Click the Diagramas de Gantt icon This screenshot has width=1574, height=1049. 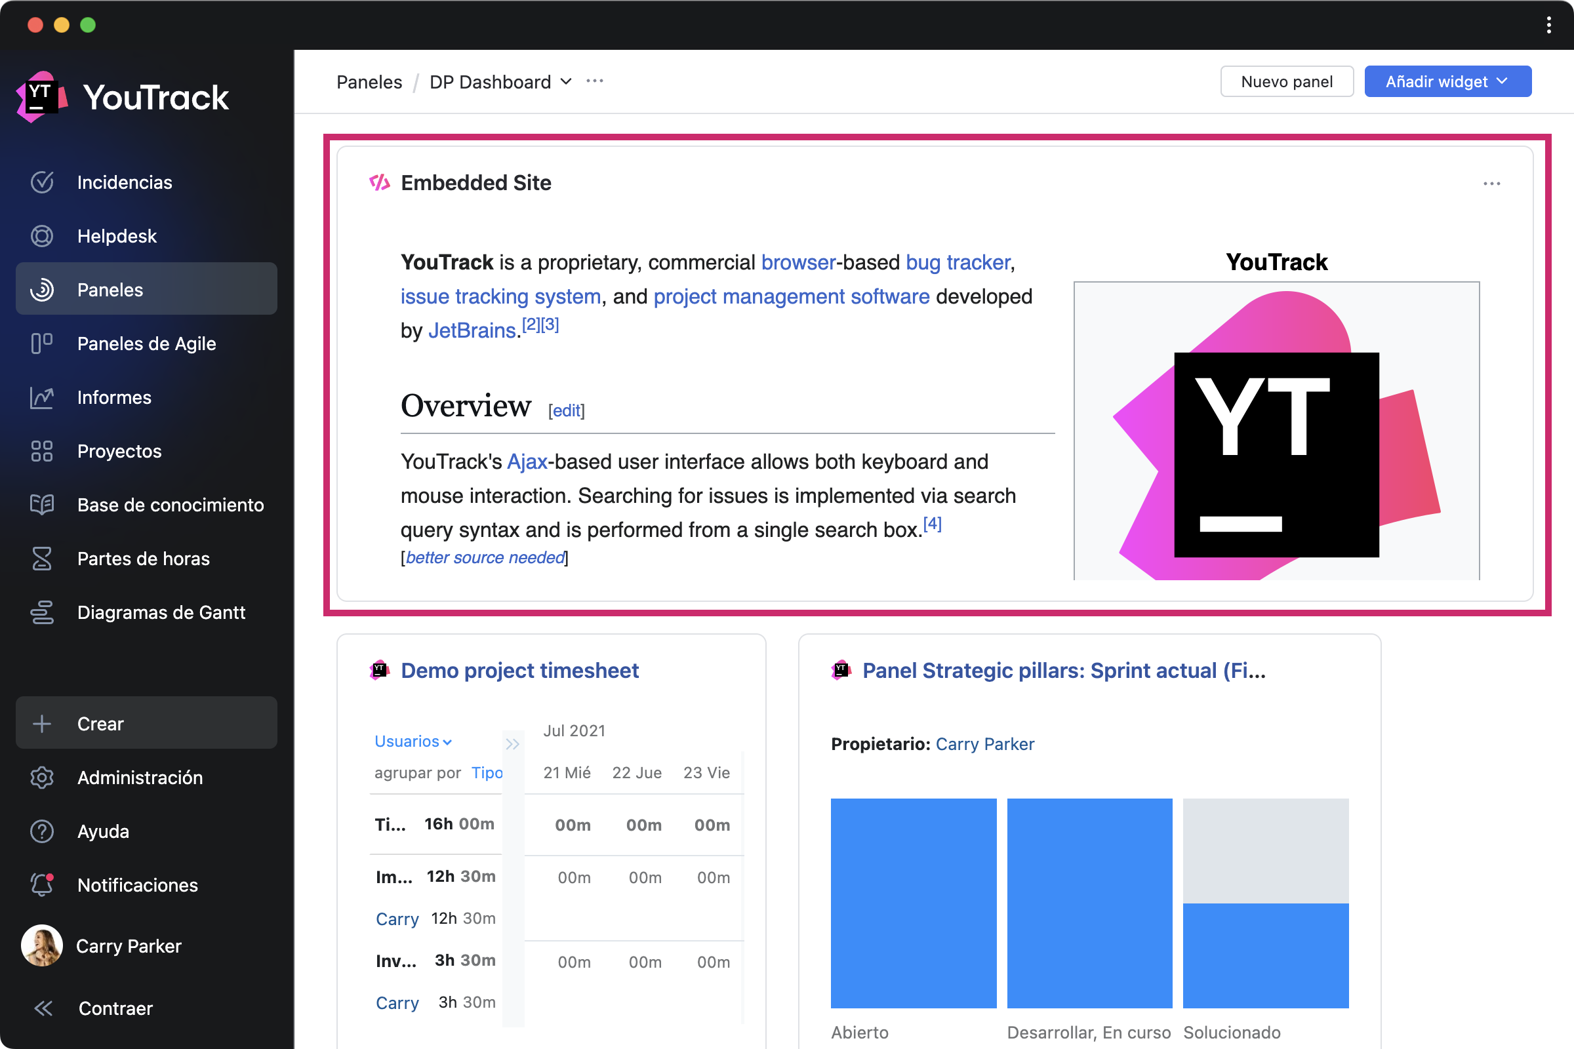41,612
